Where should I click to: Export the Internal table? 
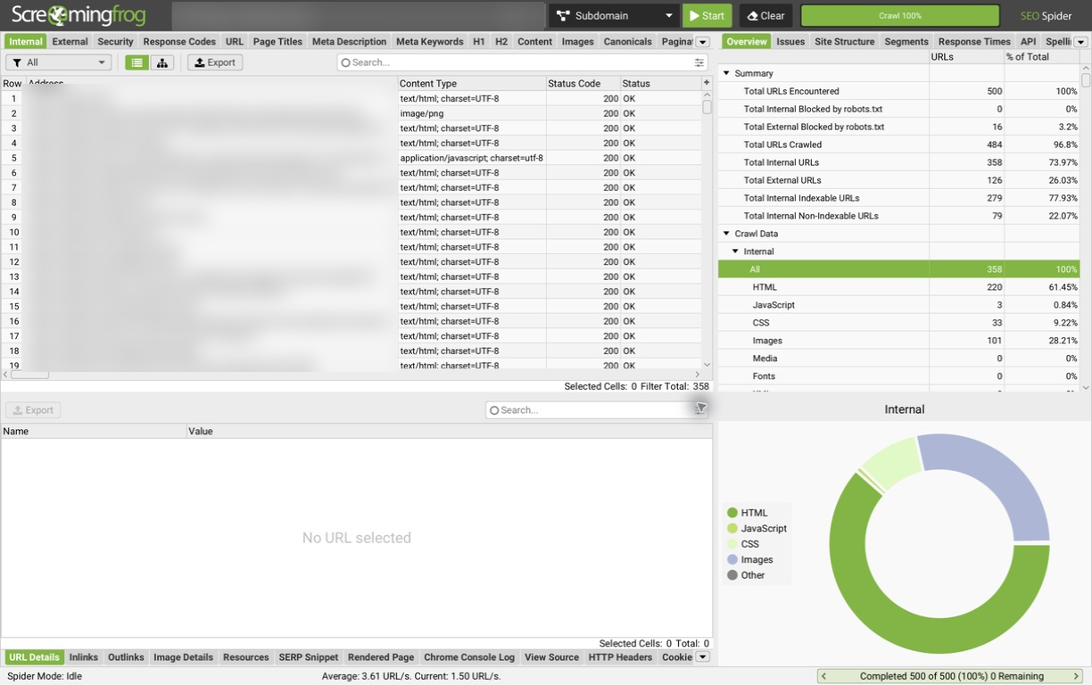[x=215, y=62]
